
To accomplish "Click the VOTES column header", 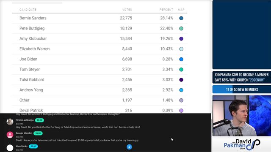I will (x=127, y=10).
